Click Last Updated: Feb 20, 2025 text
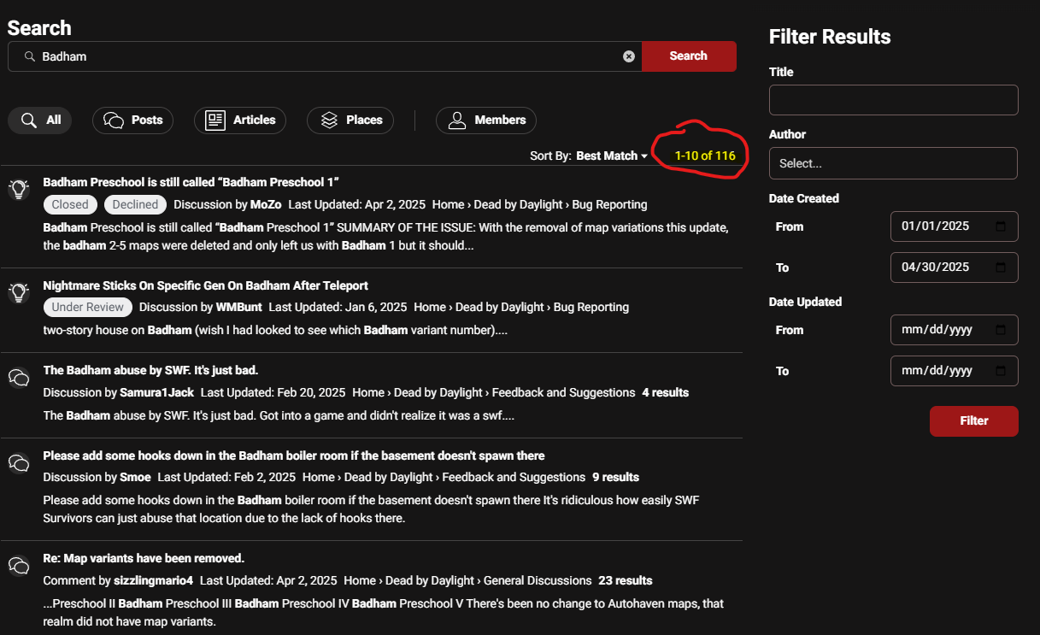The height and width of the screenshot is (635, 1040). (x=273, y=393)
